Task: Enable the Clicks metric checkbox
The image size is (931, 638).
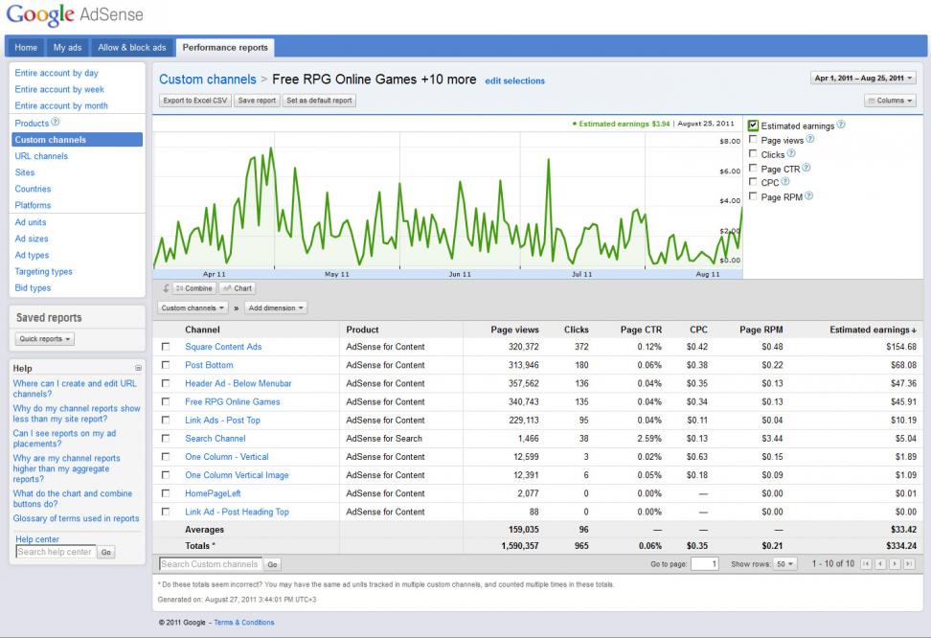Action: pyautogui.click(x=754, y=154)
